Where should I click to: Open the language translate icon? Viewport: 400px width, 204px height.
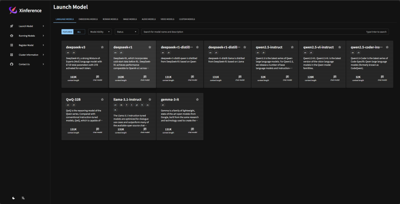(23, 198)
